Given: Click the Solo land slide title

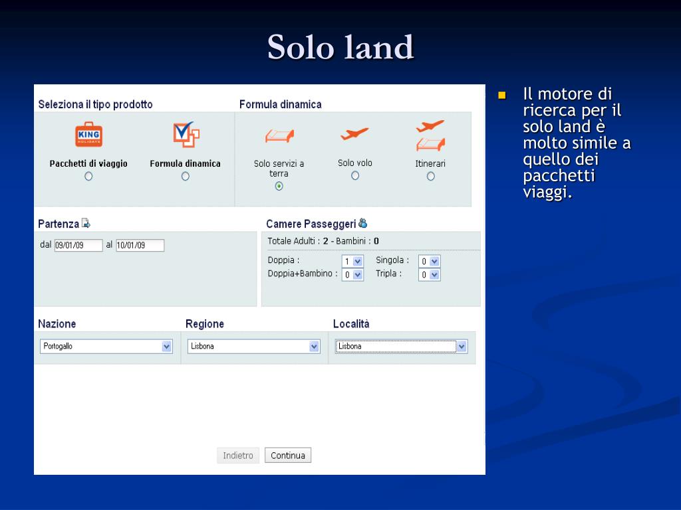Looking at the screenshot, I should click(x=340, y=47).
